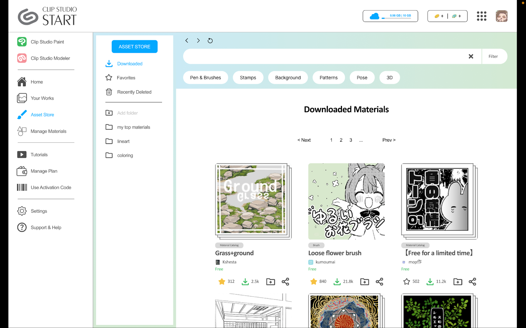Open Settings gear icon
526x328 pixels.
tap(22, 211)
